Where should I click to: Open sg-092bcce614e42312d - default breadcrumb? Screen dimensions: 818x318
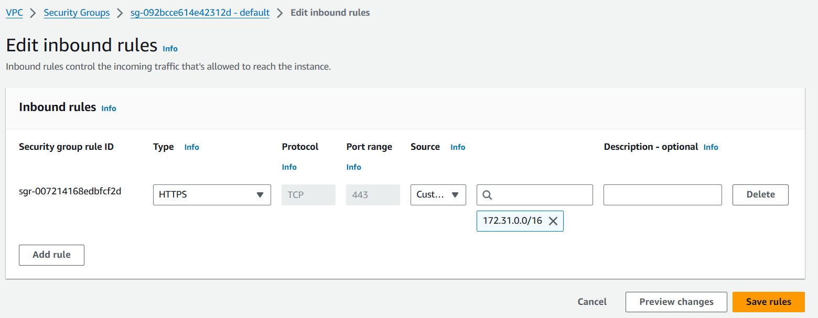pyautogui.click(x=200, y=13)
